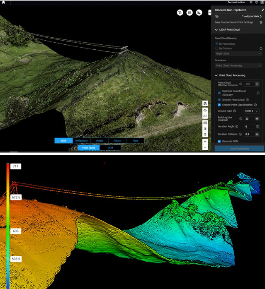The height and width of the screenshot is (289, 265).
Task: Collapse the Point Cloud Processing section
Action: [x=216, y=75]
